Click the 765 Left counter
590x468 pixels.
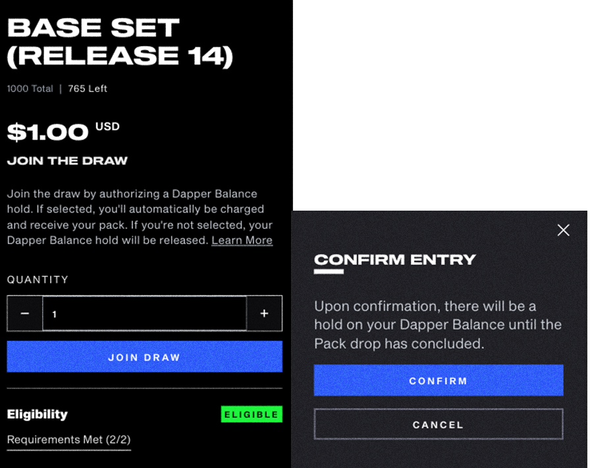click(88, 88)
